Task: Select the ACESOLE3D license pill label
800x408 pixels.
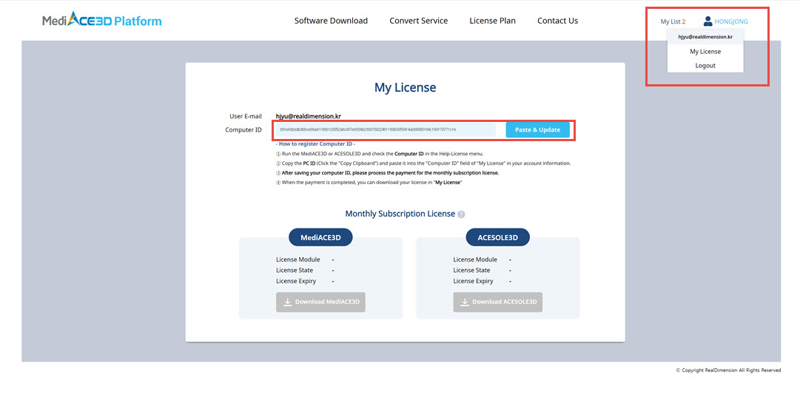Action: coord(497,237)
